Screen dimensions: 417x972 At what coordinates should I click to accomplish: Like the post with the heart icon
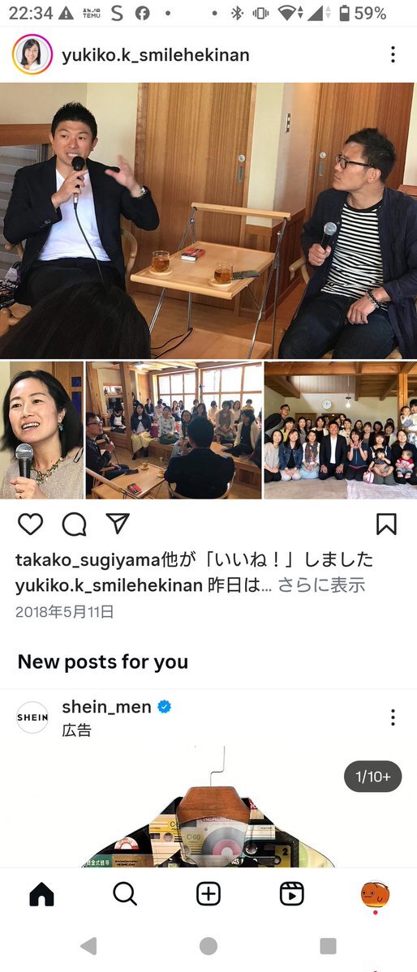point(30,525)
